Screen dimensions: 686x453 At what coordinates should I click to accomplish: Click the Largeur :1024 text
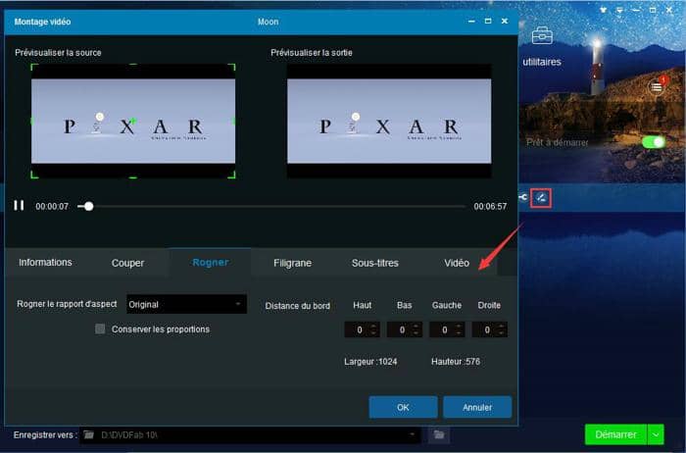click(x=370, y=362)
